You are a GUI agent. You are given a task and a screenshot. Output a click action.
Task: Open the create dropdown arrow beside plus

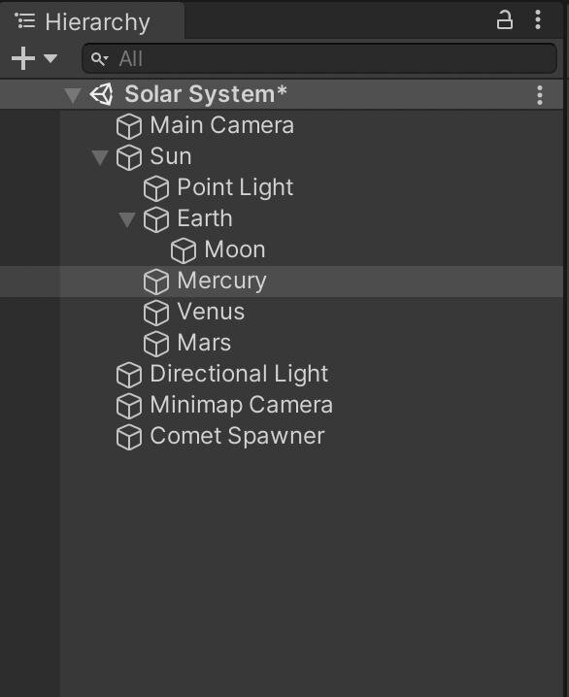pyautogui.click(x=50, y=58)
